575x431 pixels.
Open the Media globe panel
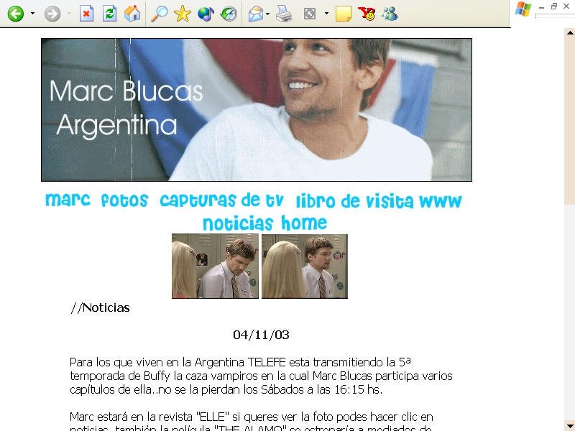point(206,14)
